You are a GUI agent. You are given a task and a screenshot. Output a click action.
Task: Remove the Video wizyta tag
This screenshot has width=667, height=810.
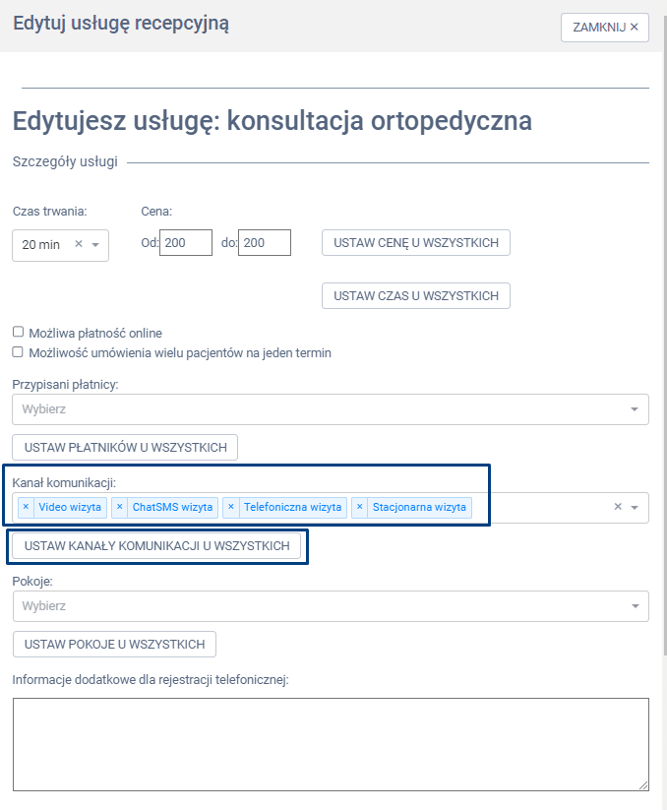26,508
